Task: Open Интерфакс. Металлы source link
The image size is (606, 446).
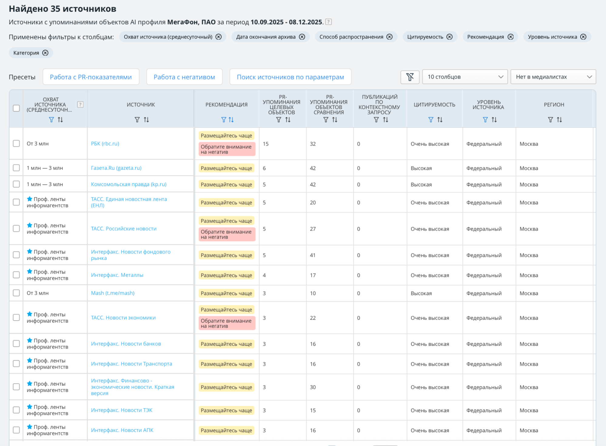Action: point(117,275)
